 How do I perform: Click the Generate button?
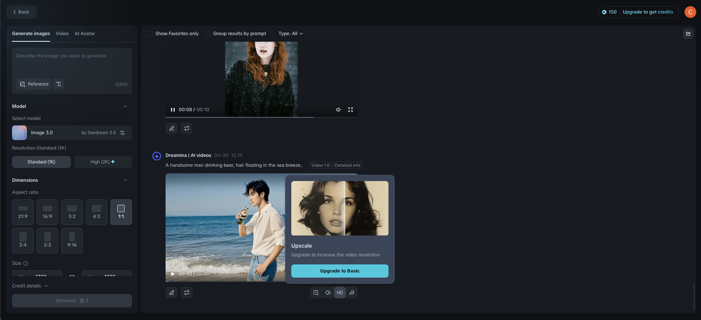[x=72, y=301]
